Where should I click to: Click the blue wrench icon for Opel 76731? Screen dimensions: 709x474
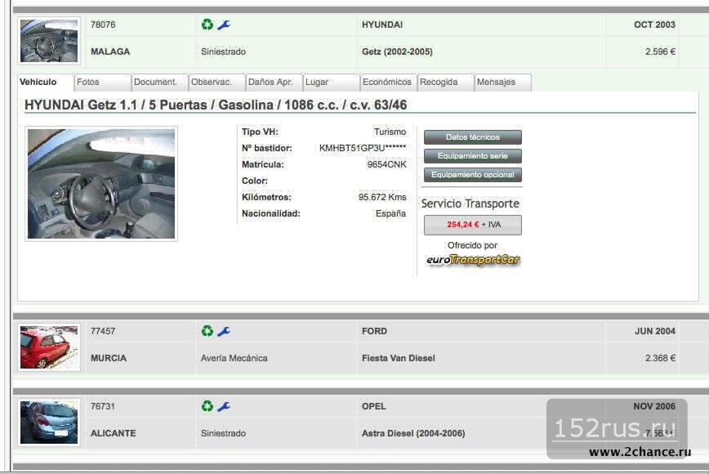(224, 407)
